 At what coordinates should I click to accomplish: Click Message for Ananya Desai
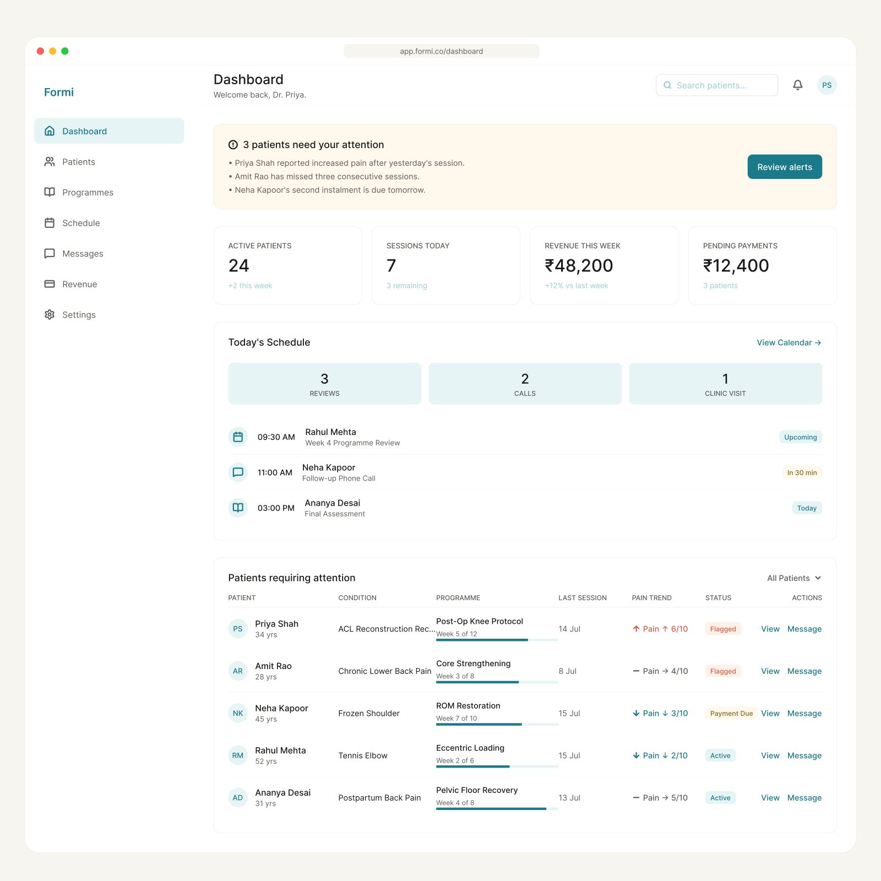804,798
